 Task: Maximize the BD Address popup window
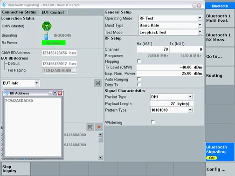[x=55, y=93]
